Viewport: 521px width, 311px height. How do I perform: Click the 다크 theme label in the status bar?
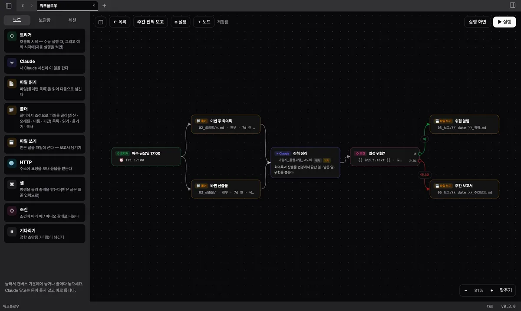[x=490, y=306]
